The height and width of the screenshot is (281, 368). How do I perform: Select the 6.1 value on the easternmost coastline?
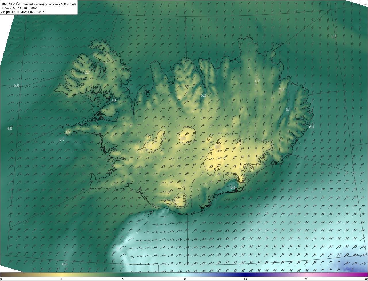312,127
